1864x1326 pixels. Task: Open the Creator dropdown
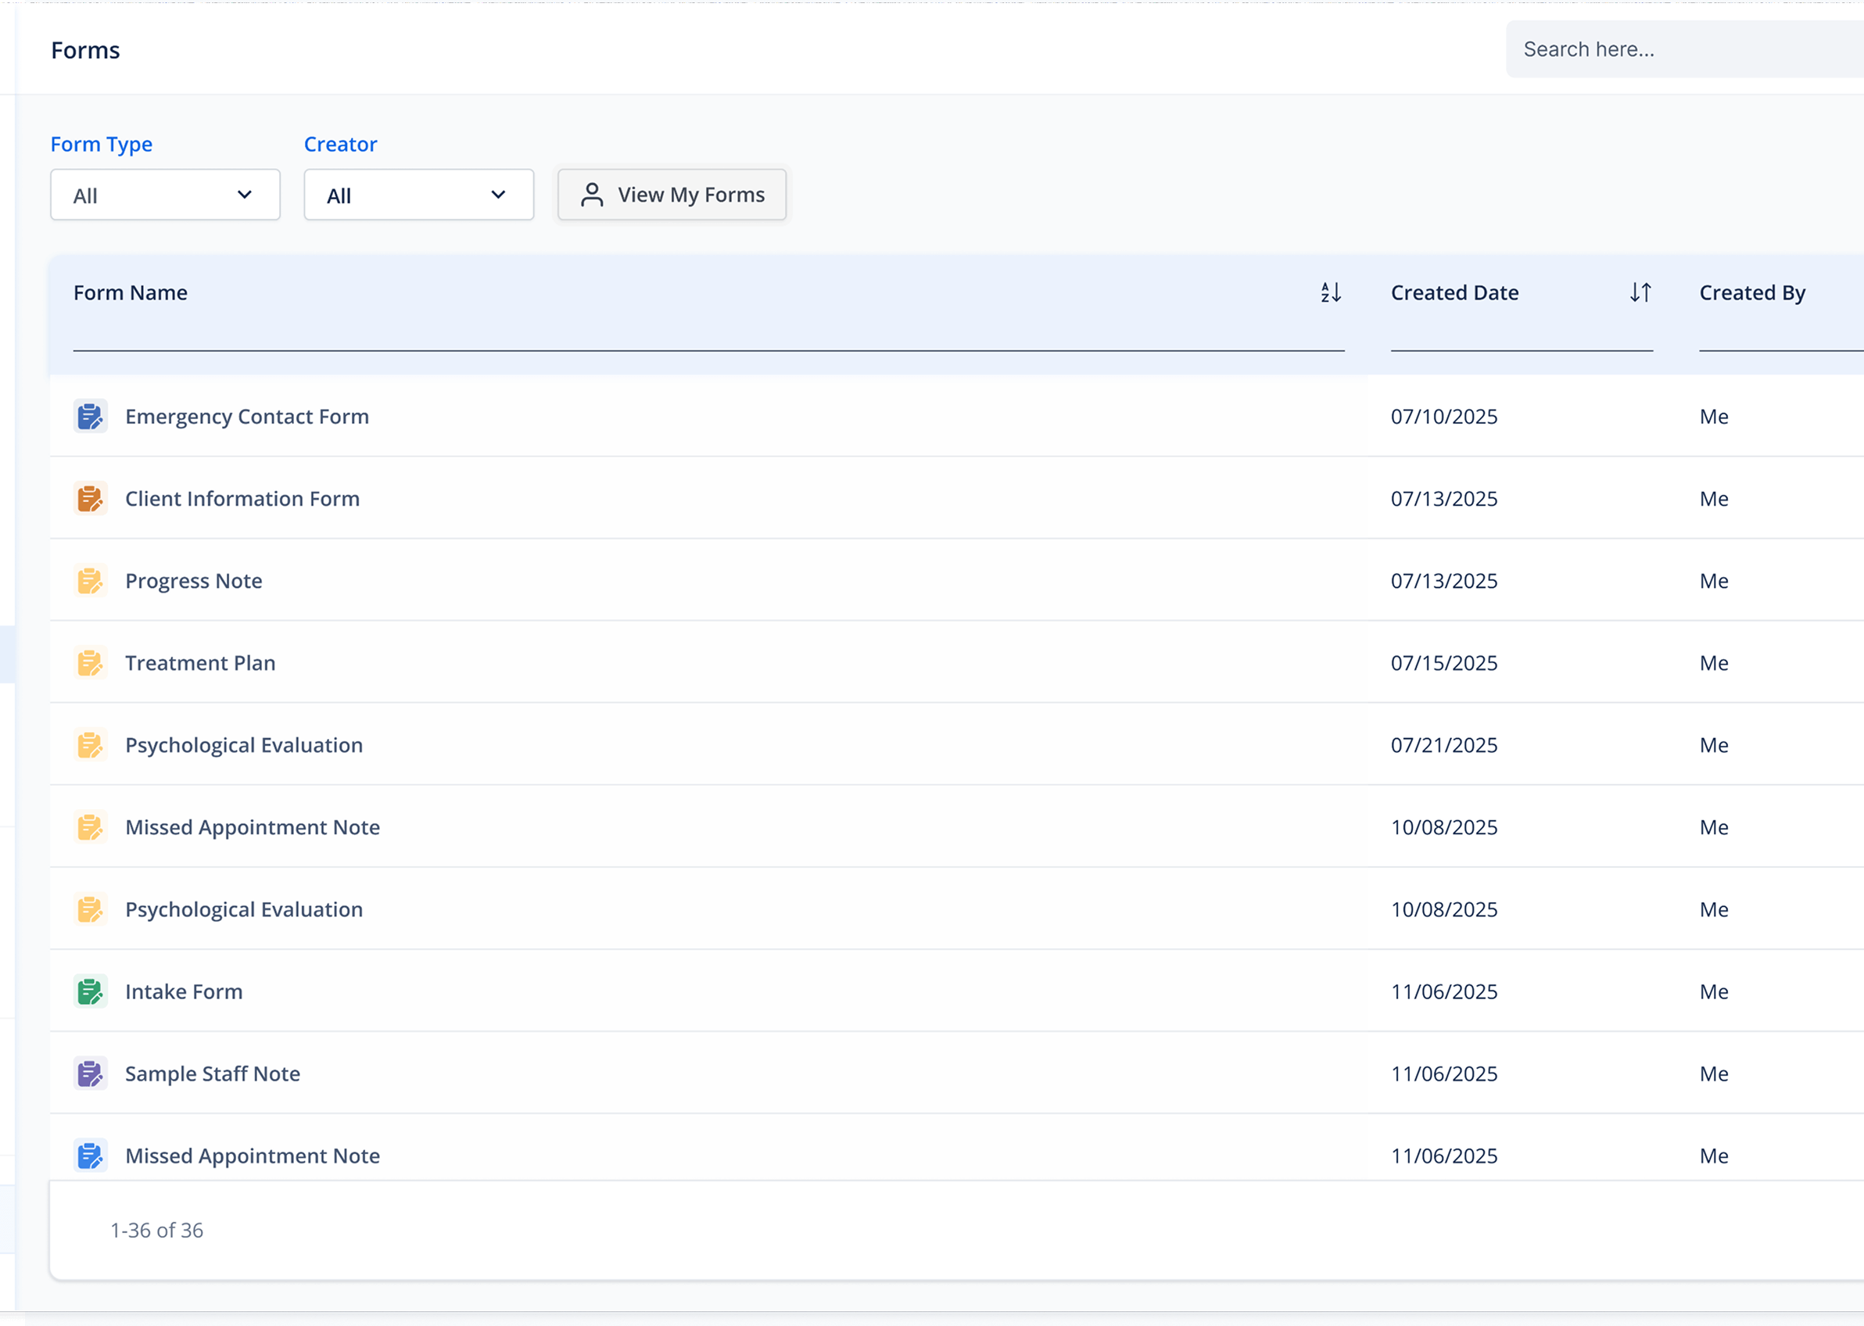[419, 195]
